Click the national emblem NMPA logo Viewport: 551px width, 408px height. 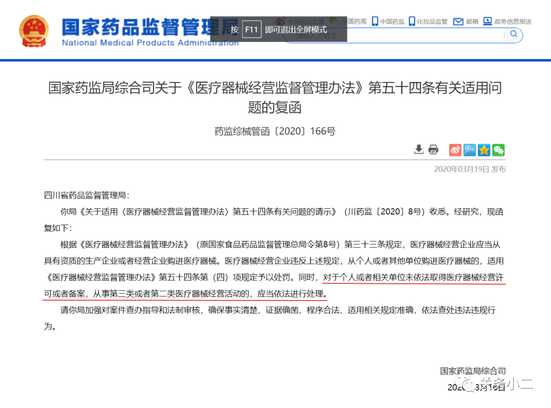(x=34, y=29)
